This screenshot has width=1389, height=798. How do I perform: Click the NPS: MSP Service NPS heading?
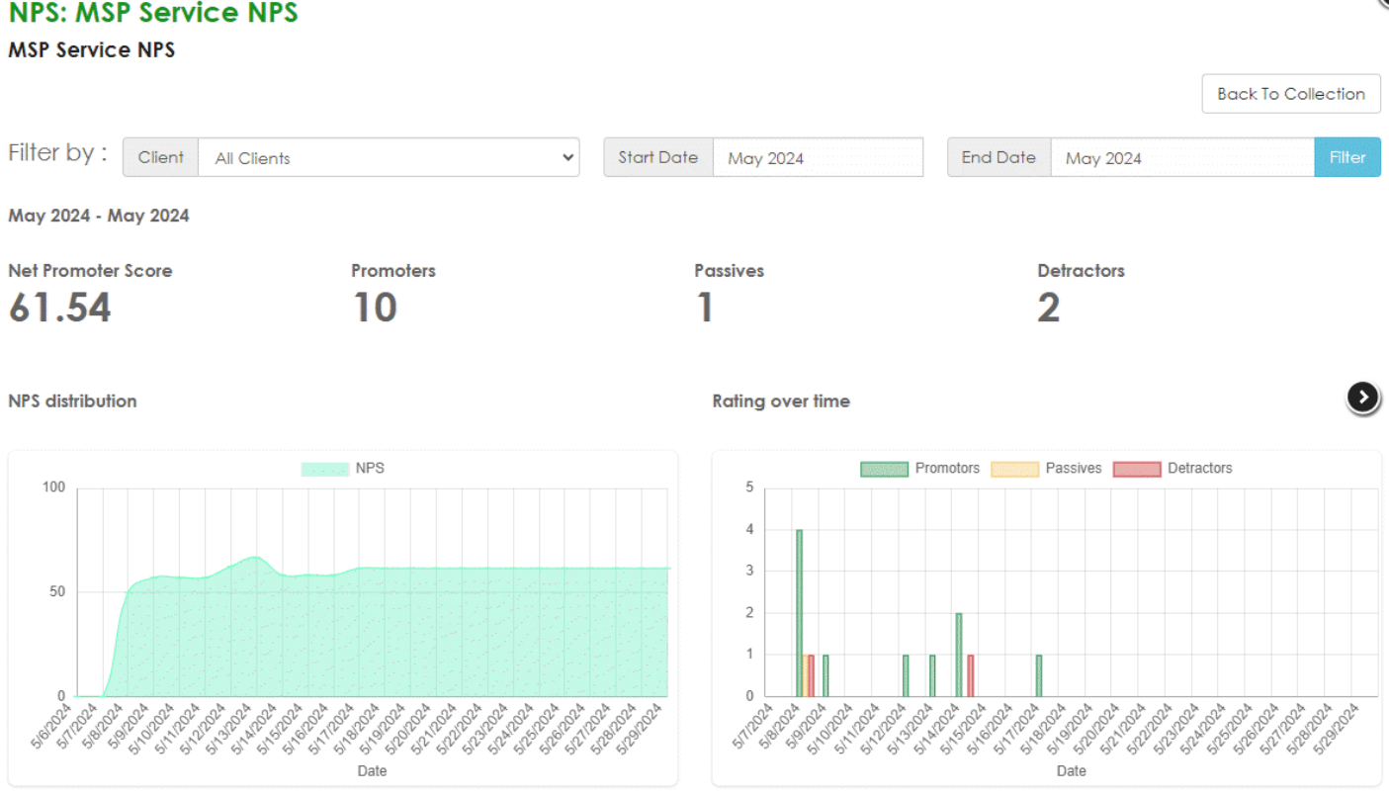point(153,13)
